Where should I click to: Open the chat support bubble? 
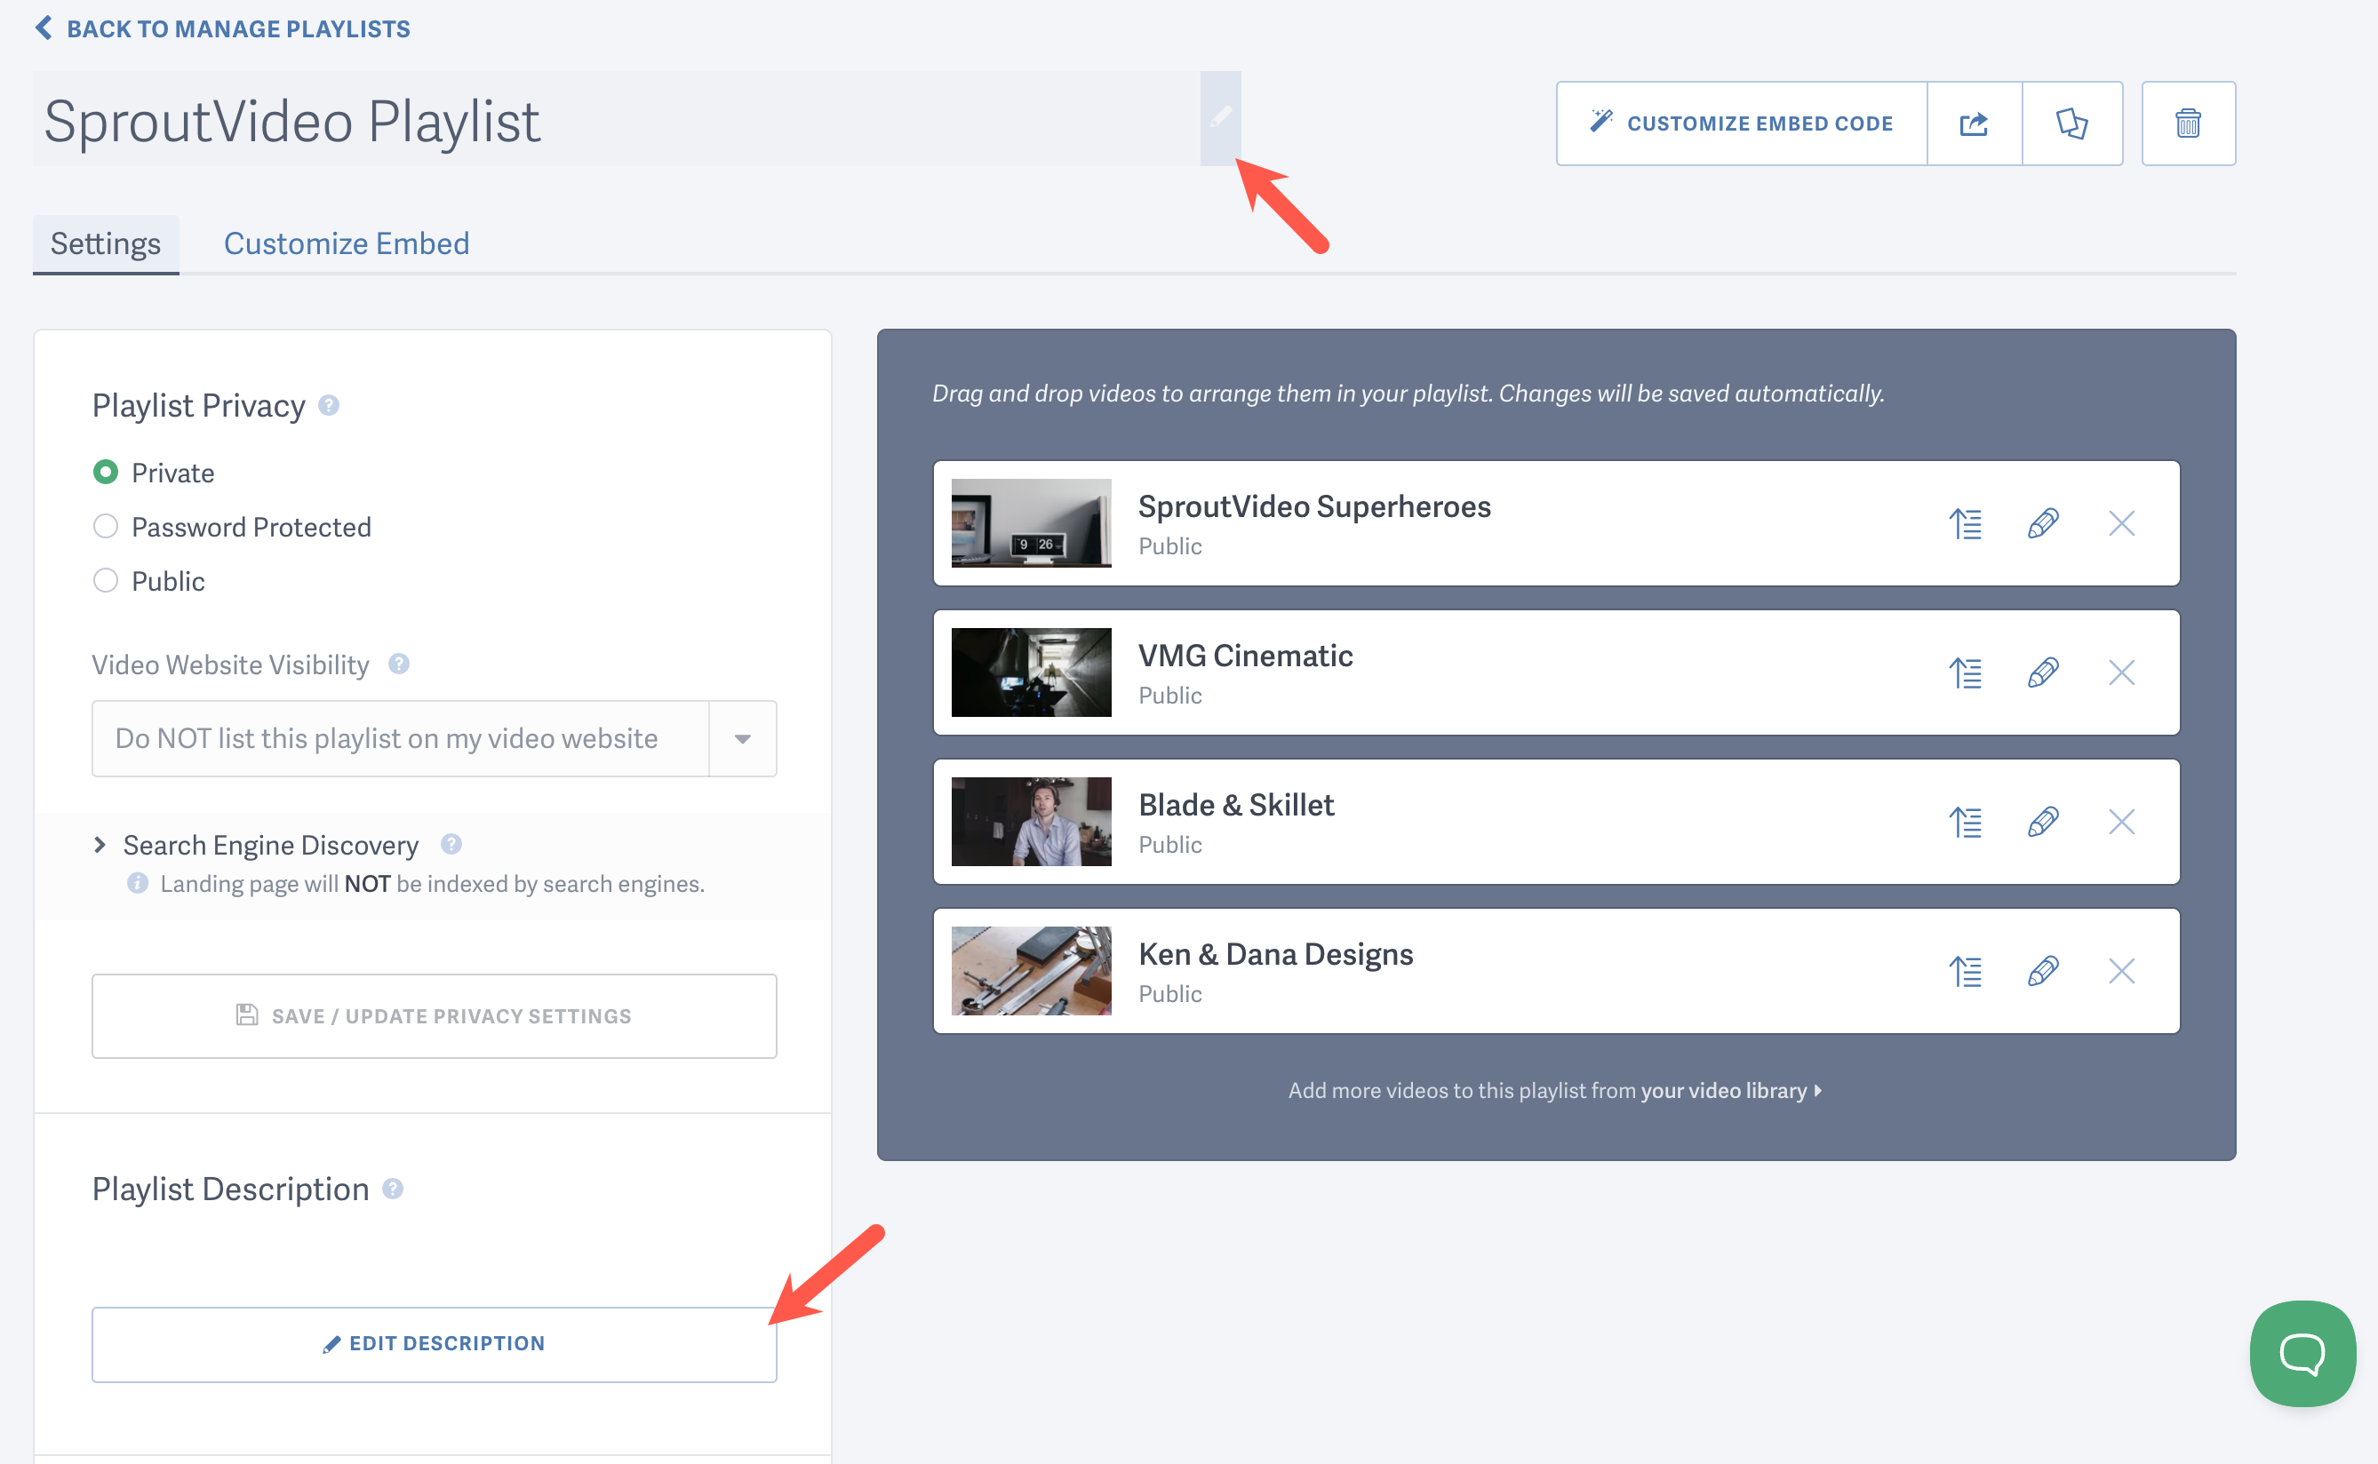(2302, 1354)
